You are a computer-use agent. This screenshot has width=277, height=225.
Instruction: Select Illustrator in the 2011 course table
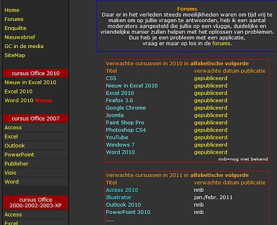tap(119, 197)
